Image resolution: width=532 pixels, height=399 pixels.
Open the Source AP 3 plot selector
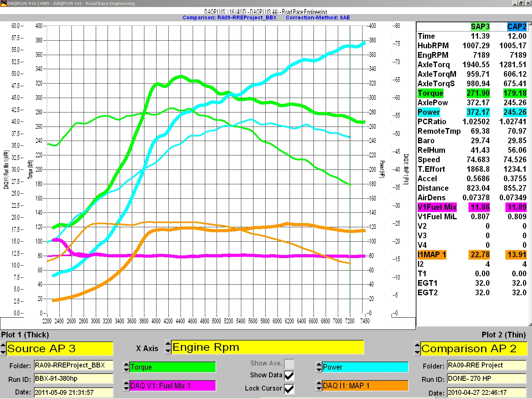(x=60, y=348)
